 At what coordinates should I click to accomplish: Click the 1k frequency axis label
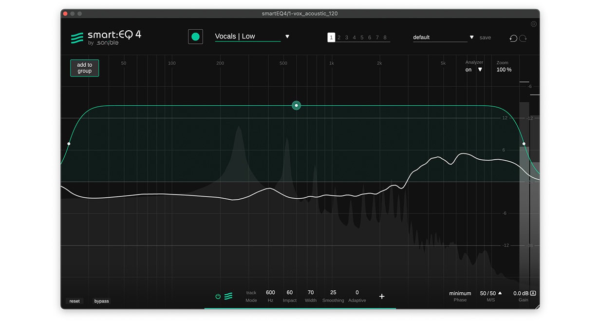click(331, 63)
